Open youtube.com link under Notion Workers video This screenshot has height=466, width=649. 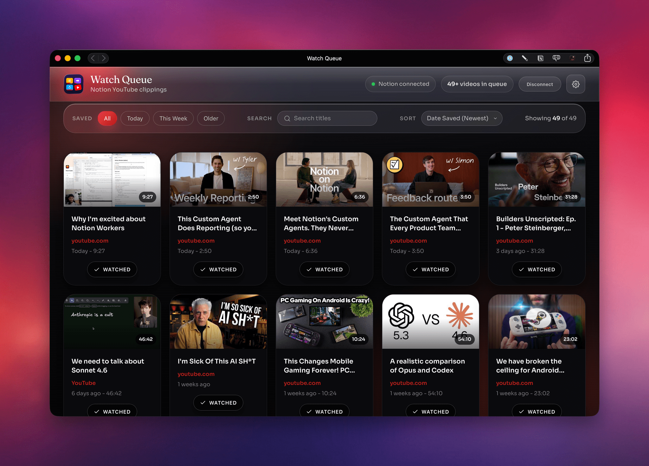pos(90,241)
